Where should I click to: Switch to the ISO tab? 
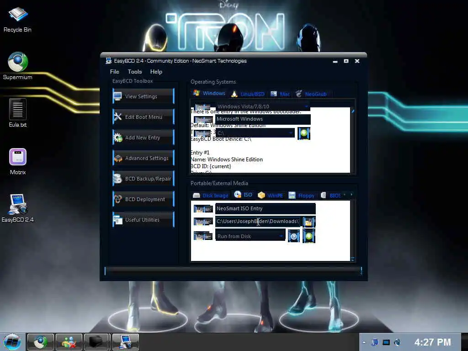(x=244, y=195)
